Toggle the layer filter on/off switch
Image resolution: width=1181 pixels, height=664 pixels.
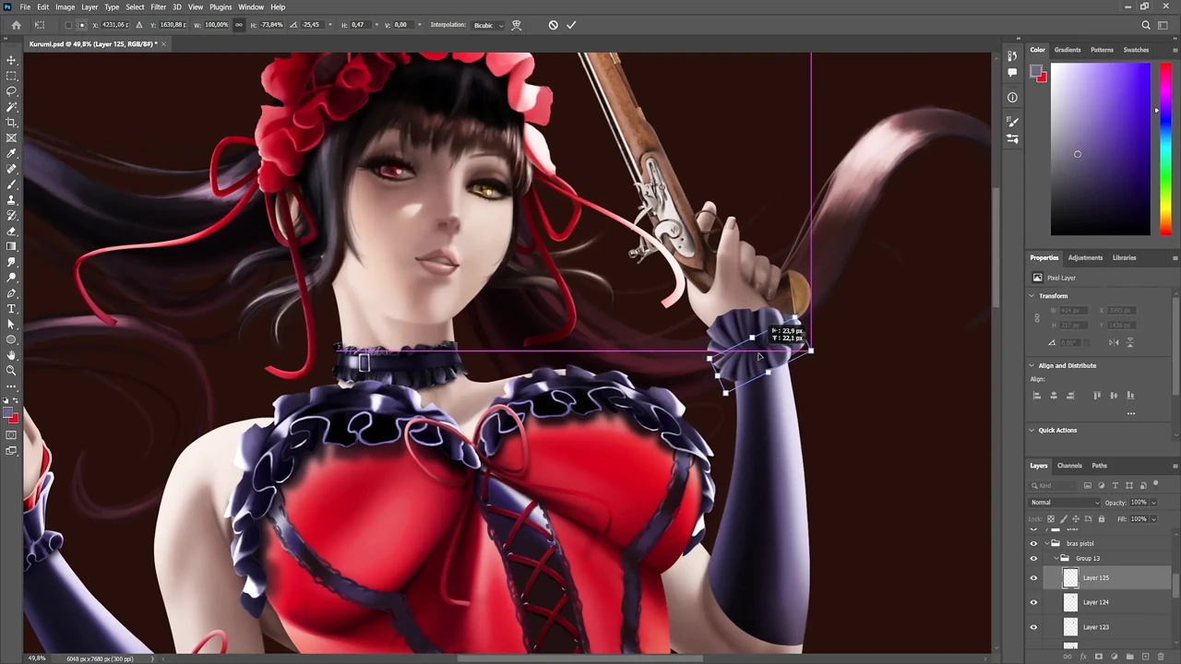tap(1156, 485)
